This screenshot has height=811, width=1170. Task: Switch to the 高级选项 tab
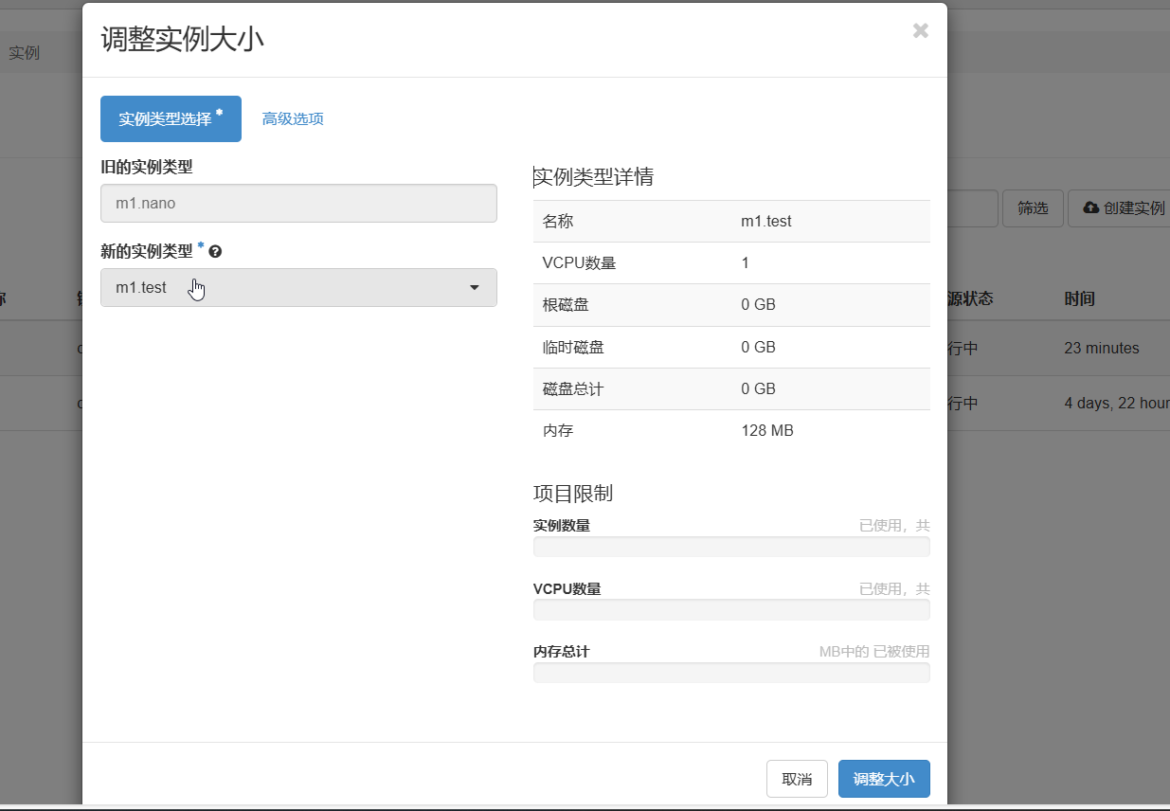tap(293, 118)
